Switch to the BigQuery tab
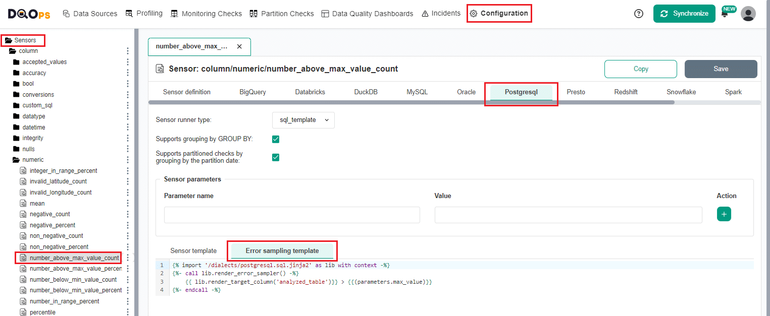This screenshot has height=316, width=770. (252, 92)
